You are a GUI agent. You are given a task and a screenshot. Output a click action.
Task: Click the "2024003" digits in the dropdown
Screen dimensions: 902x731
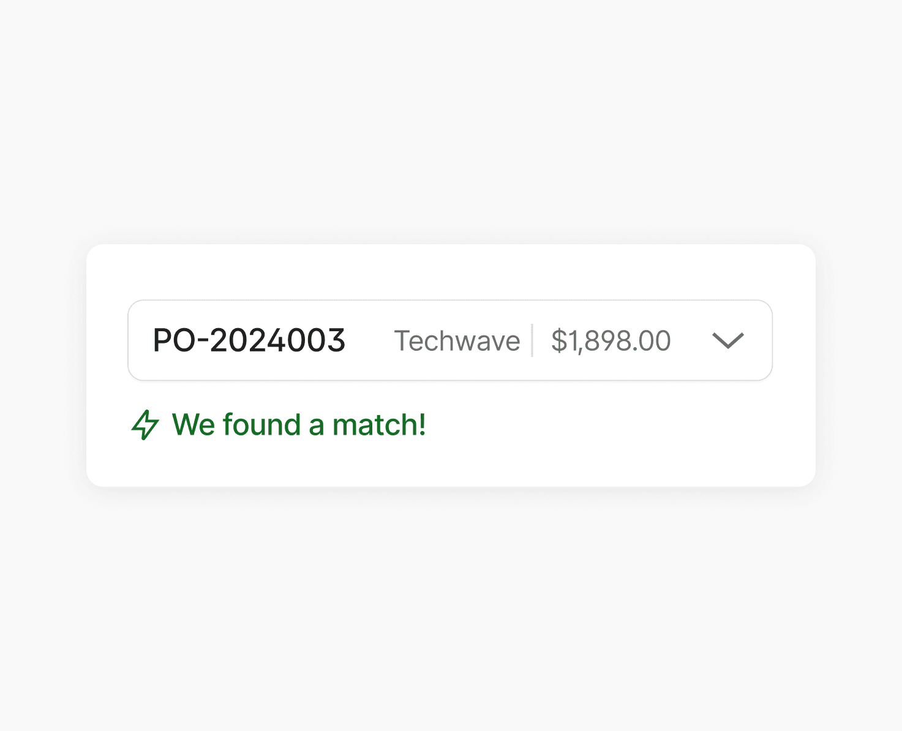point(277,340)
